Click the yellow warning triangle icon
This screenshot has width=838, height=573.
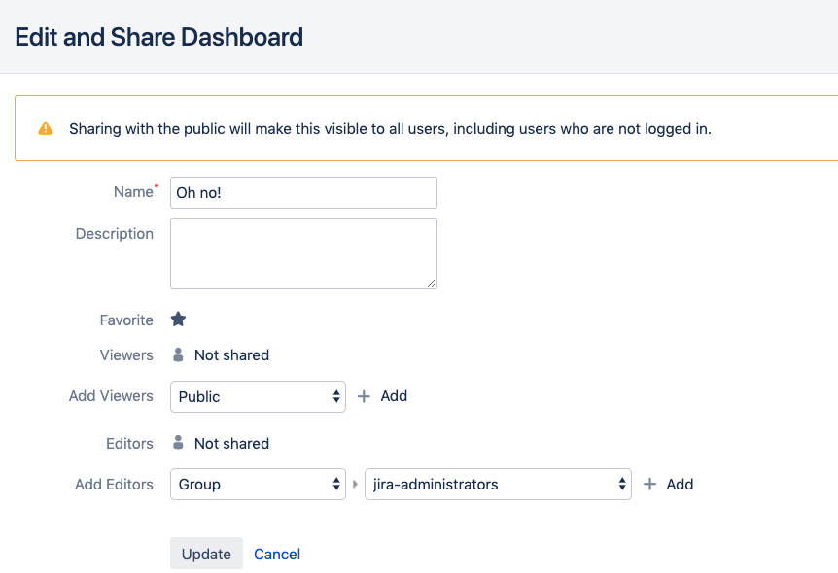46,128
